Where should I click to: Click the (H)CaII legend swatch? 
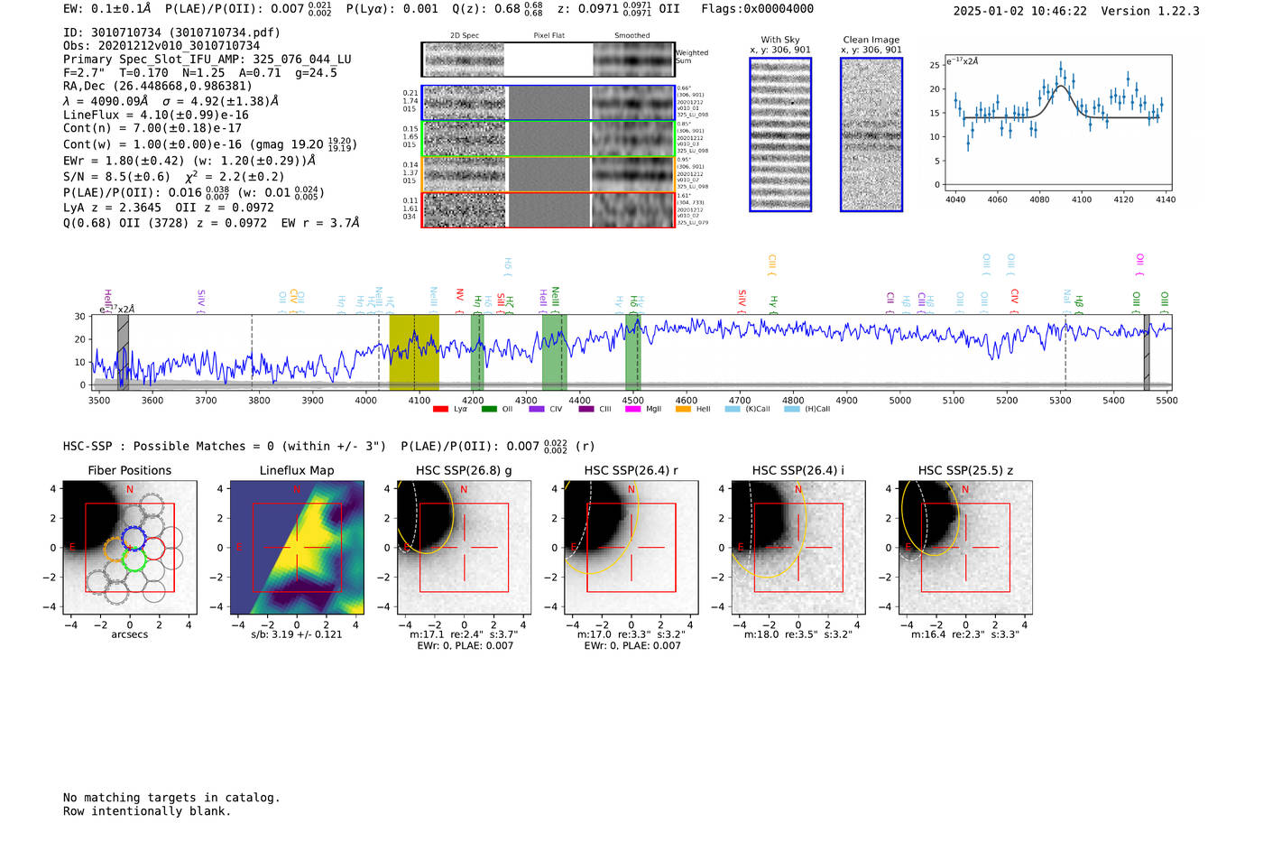(791, 409)
